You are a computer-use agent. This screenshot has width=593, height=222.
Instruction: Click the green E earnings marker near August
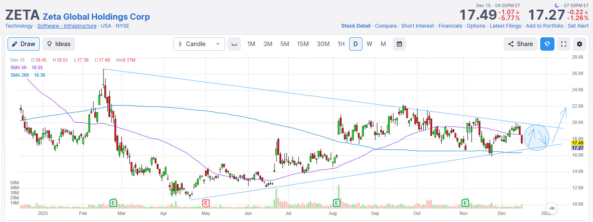tap(336, 203)
